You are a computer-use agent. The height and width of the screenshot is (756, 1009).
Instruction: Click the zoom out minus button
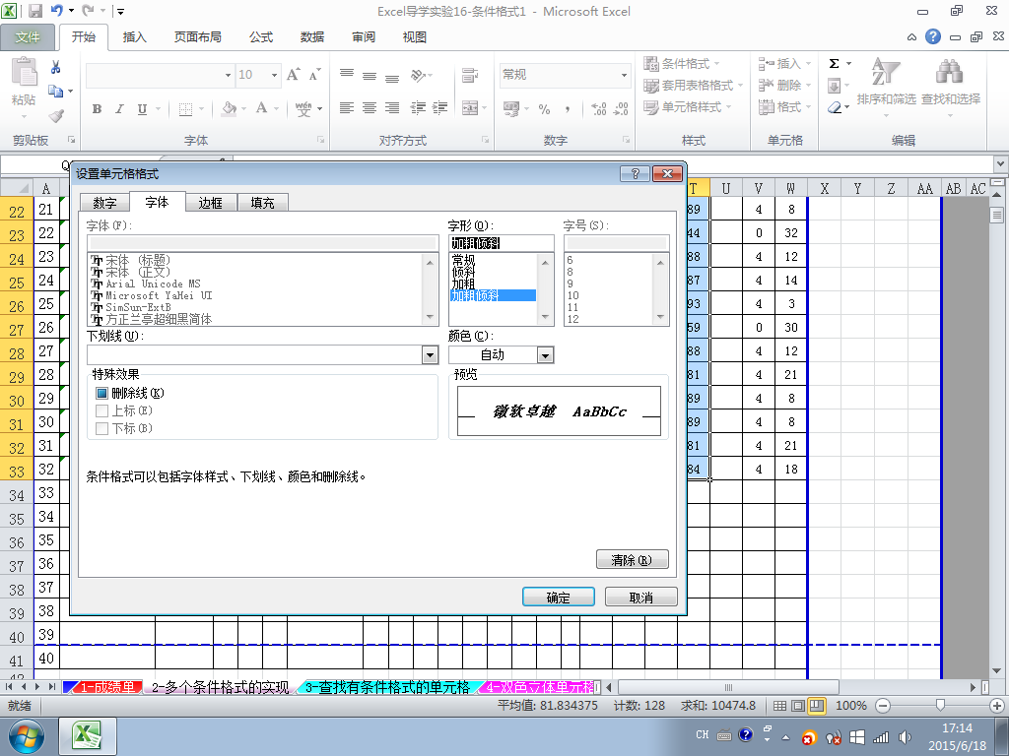tap(883, 706)
